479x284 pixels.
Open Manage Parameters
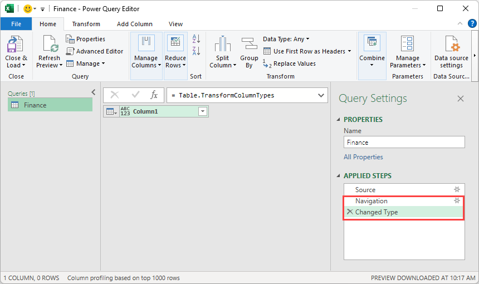tap(408, 52)
